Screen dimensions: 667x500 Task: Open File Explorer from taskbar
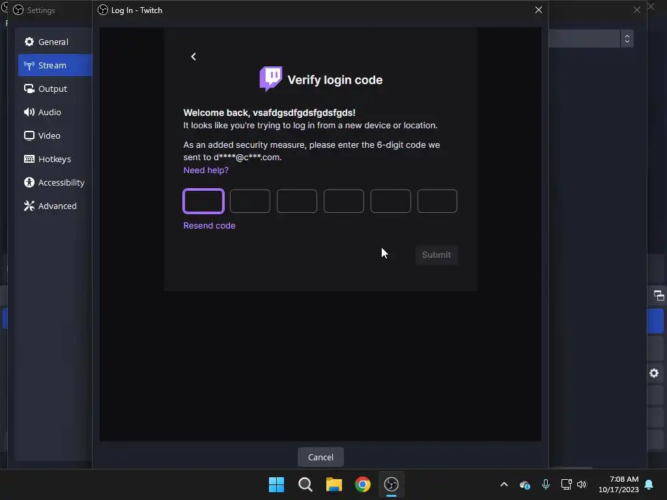(x=334, y=484)
